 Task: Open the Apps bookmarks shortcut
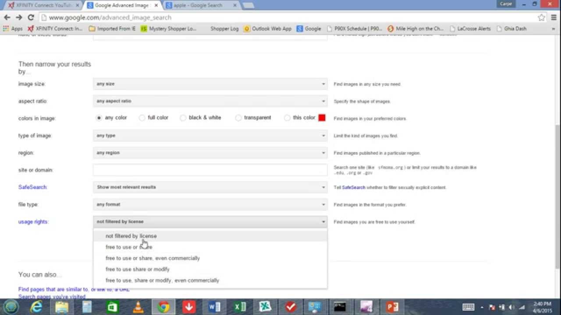pos(13,29)
